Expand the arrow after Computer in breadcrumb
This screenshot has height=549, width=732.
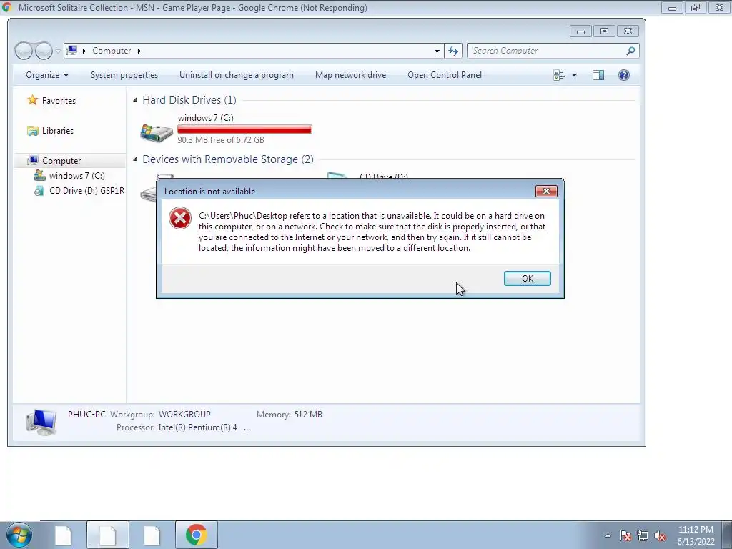click(x=139, y=51)
